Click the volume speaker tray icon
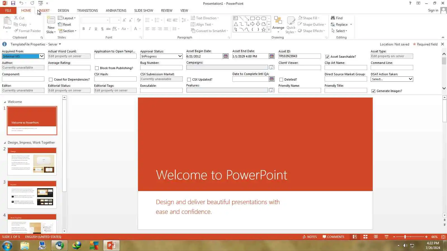Viewport: 447px width, 251px height. pyautogui.click(x=405, y=245)
